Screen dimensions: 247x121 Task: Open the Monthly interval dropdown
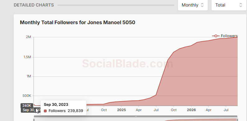tap(193, 5)
